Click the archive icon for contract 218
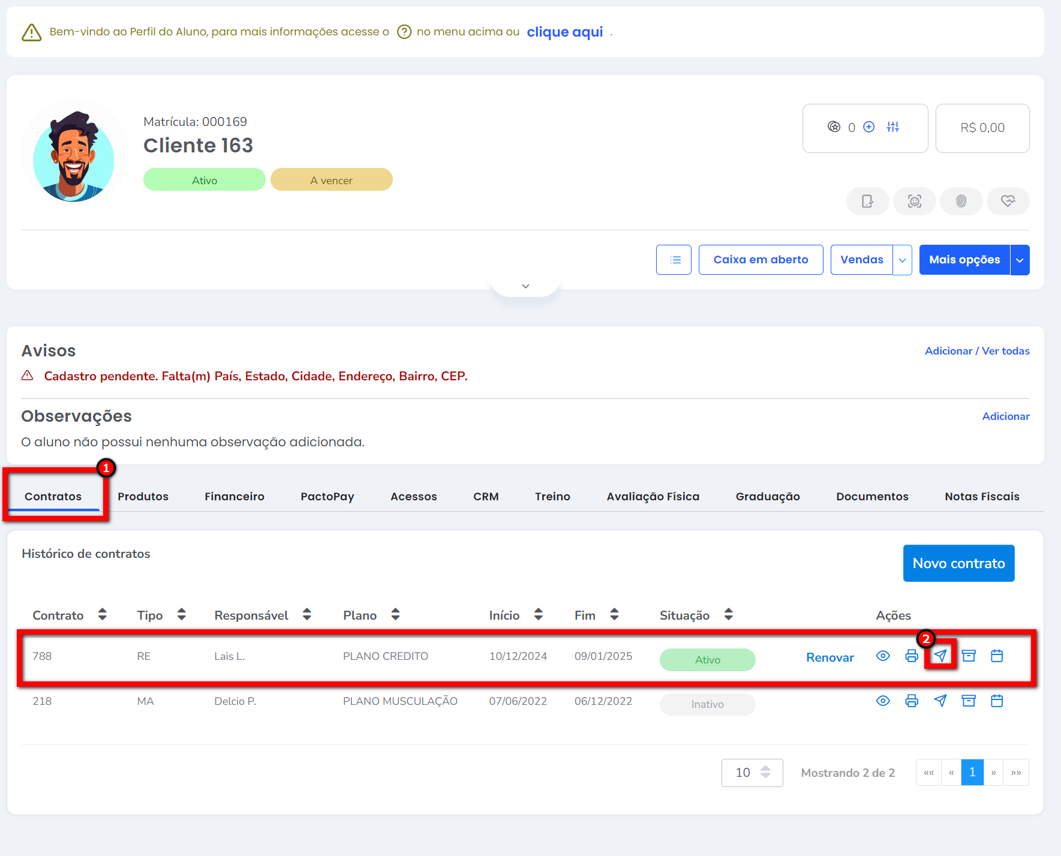This screenshot has width=1061, height=856. click(968, 701)
